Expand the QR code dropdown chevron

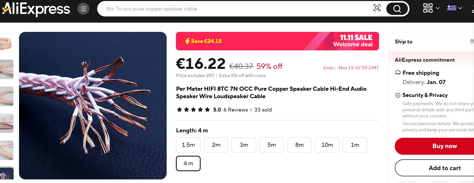pyautogui.click(x=438, y=8)
